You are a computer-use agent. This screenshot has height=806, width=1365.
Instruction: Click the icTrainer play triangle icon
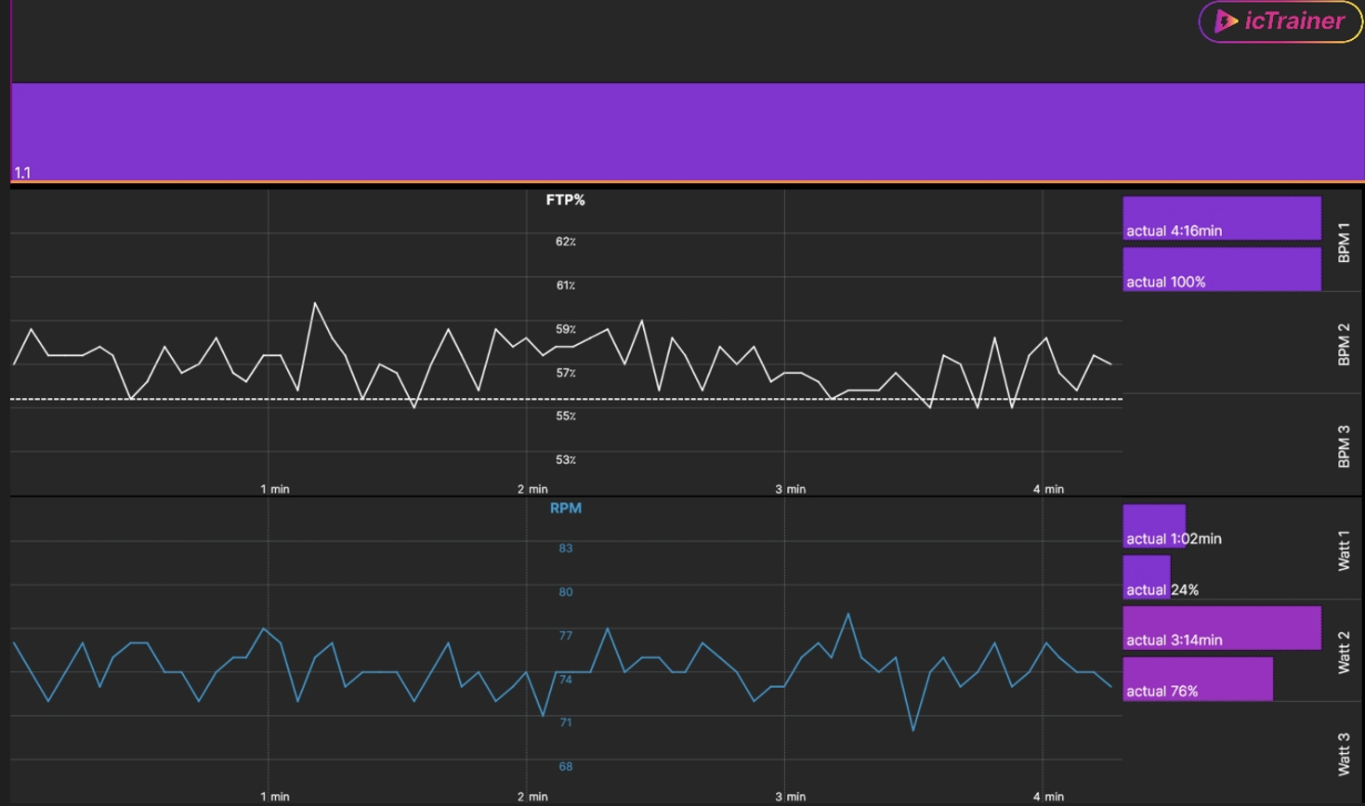coord(1226,21)
